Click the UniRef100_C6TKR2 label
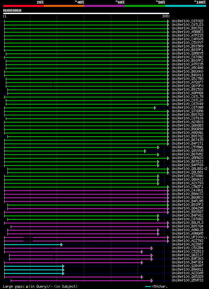Image resolution: width=209 pixels, height=289 pixels. click(188, 219)
